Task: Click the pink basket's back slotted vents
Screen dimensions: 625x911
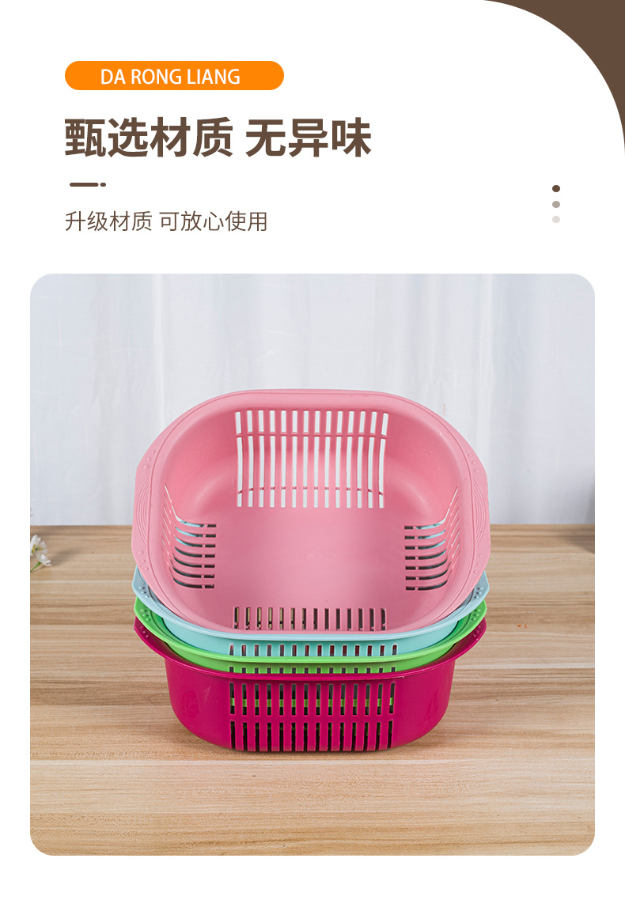Action: 311,459
